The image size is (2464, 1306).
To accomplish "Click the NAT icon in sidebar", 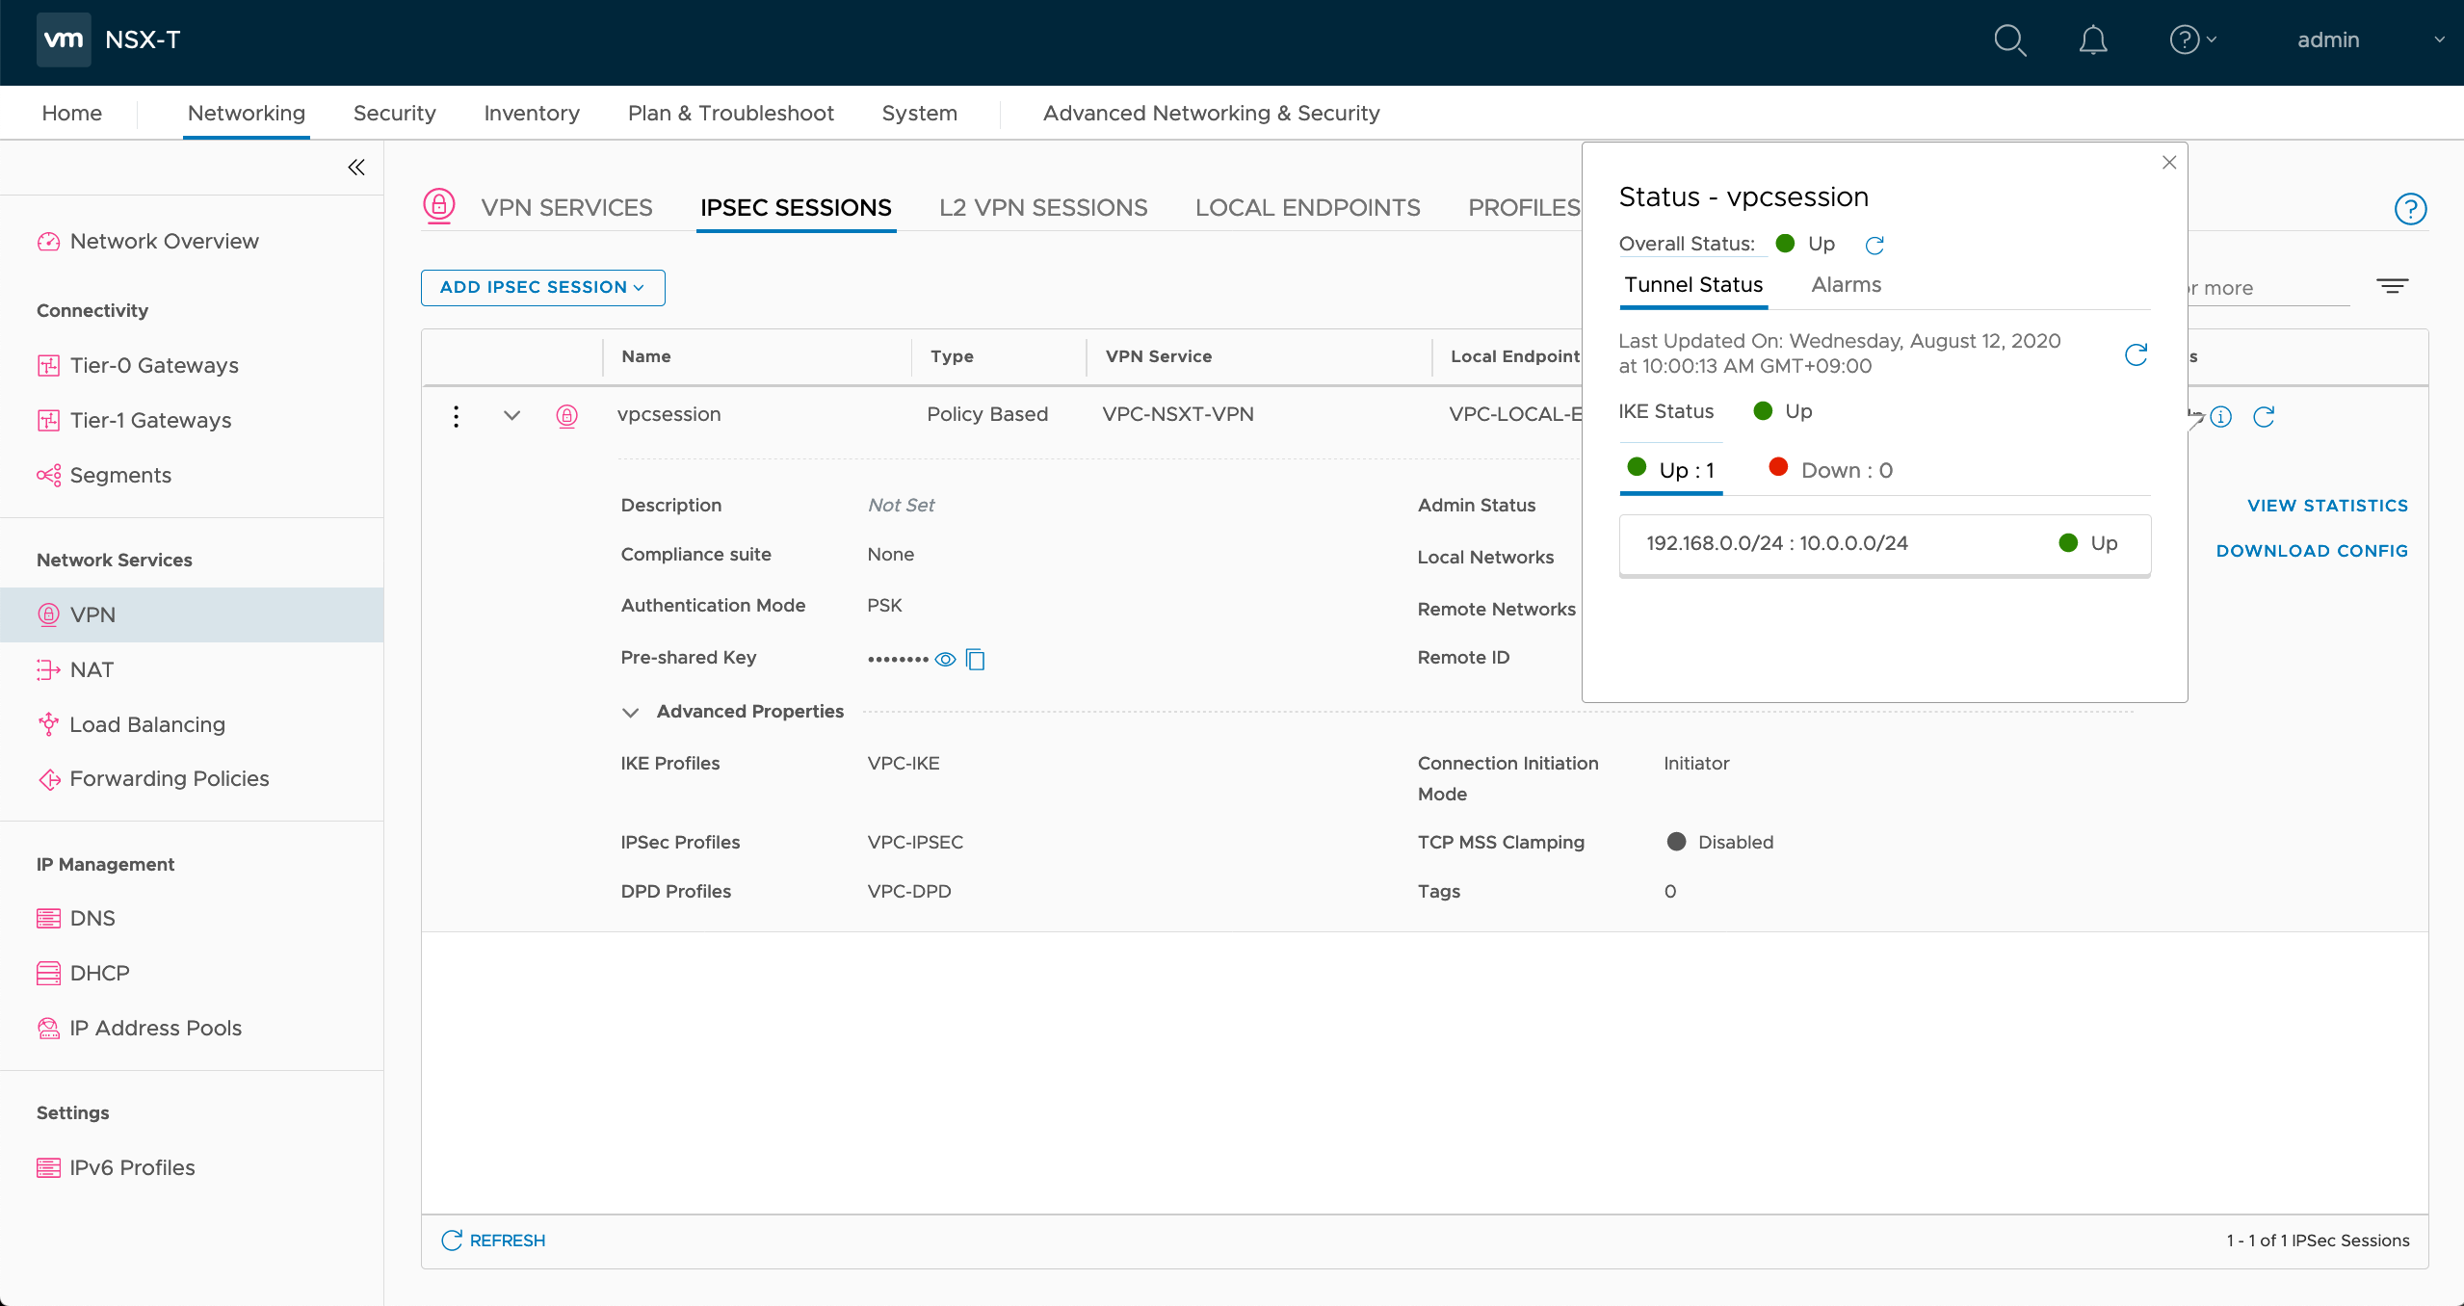I will [x=48, y=669].
